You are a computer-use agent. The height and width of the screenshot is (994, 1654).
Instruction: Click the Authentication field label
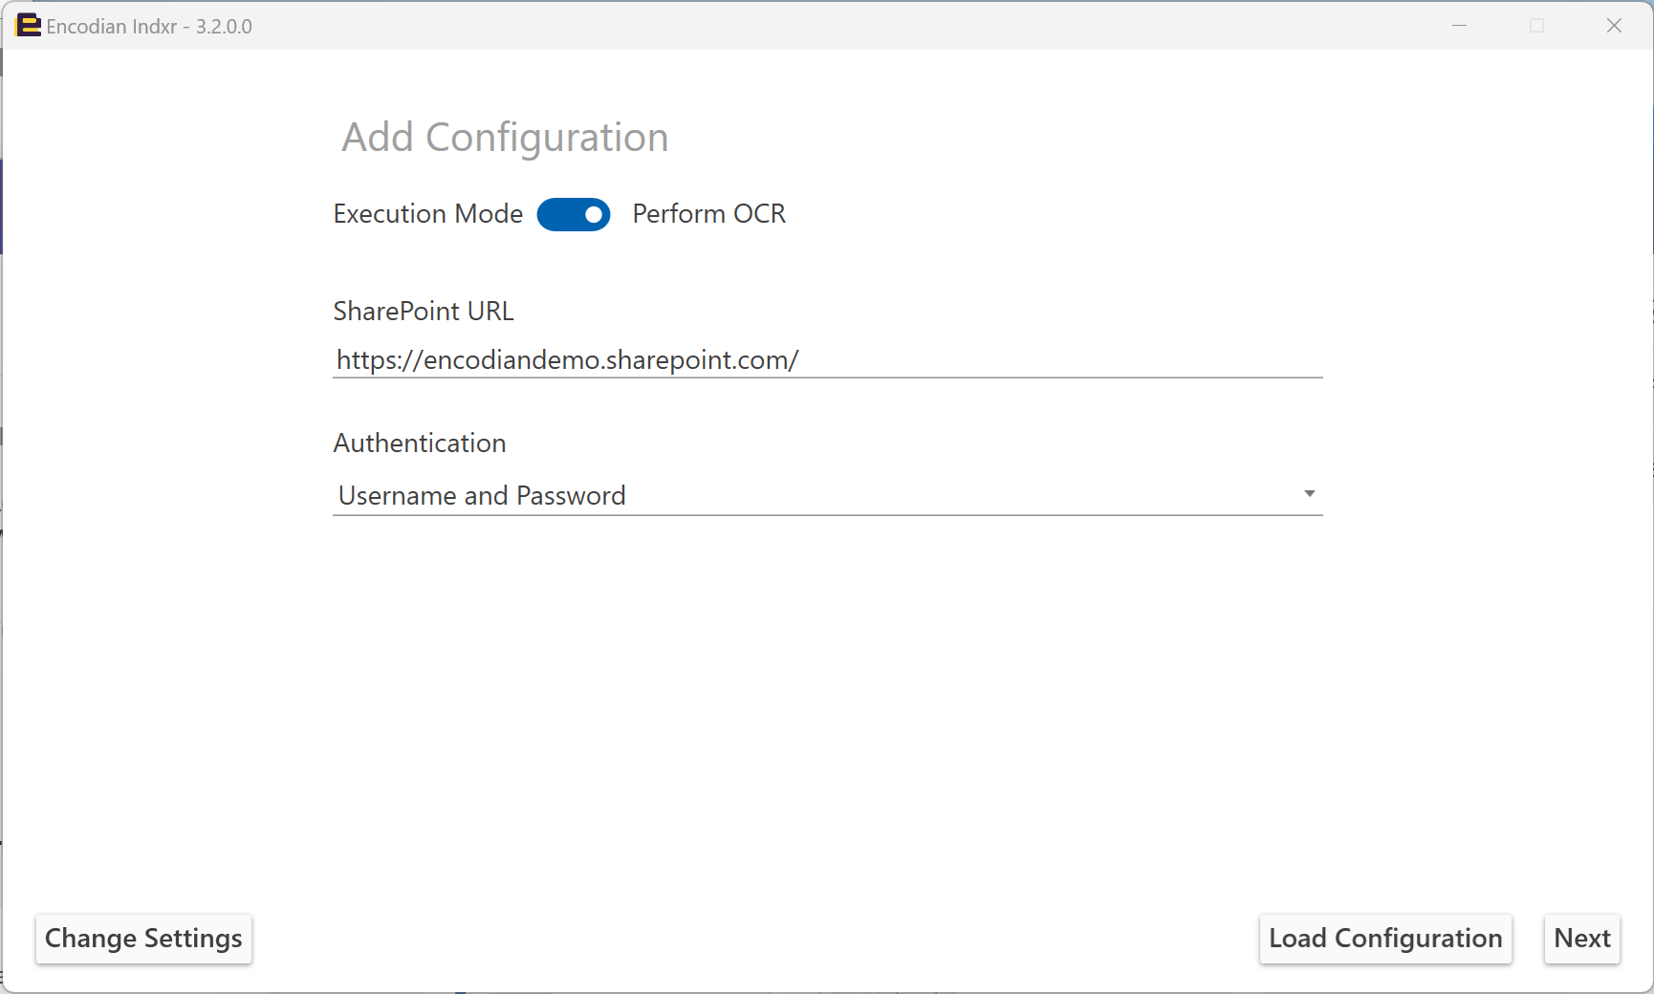pyautogui.click(x=419, y=443)
